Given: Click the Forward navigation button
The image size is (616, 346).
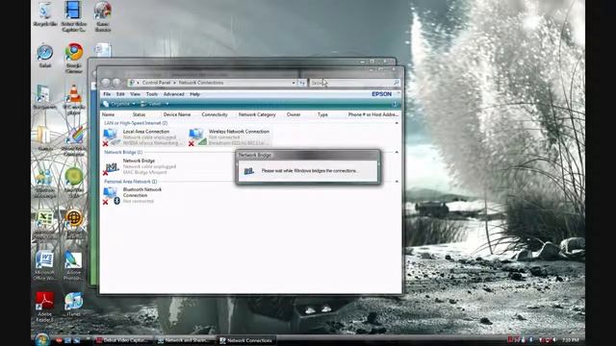Looking at the screenshot, I should (116, 83).
